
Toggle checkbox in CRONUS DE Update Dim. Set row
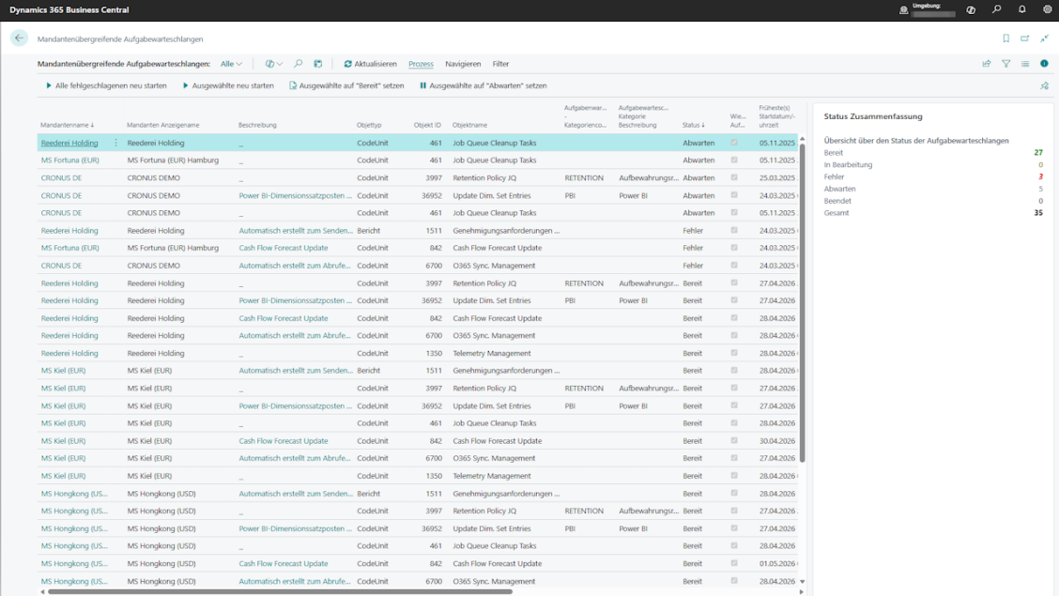[734, 195]
